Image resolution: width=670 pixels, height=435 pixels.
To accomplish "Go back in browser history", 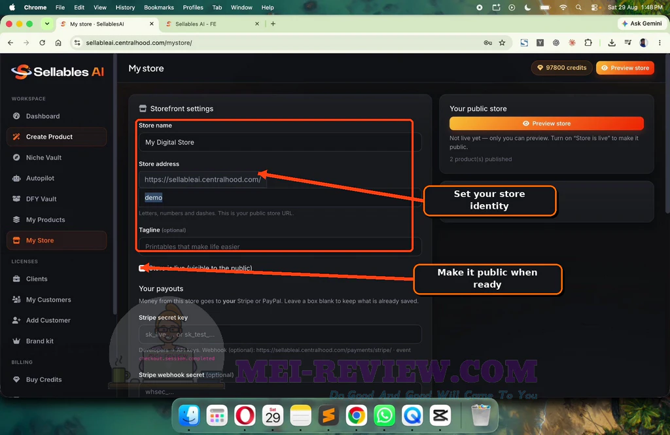I will (10, 43).
